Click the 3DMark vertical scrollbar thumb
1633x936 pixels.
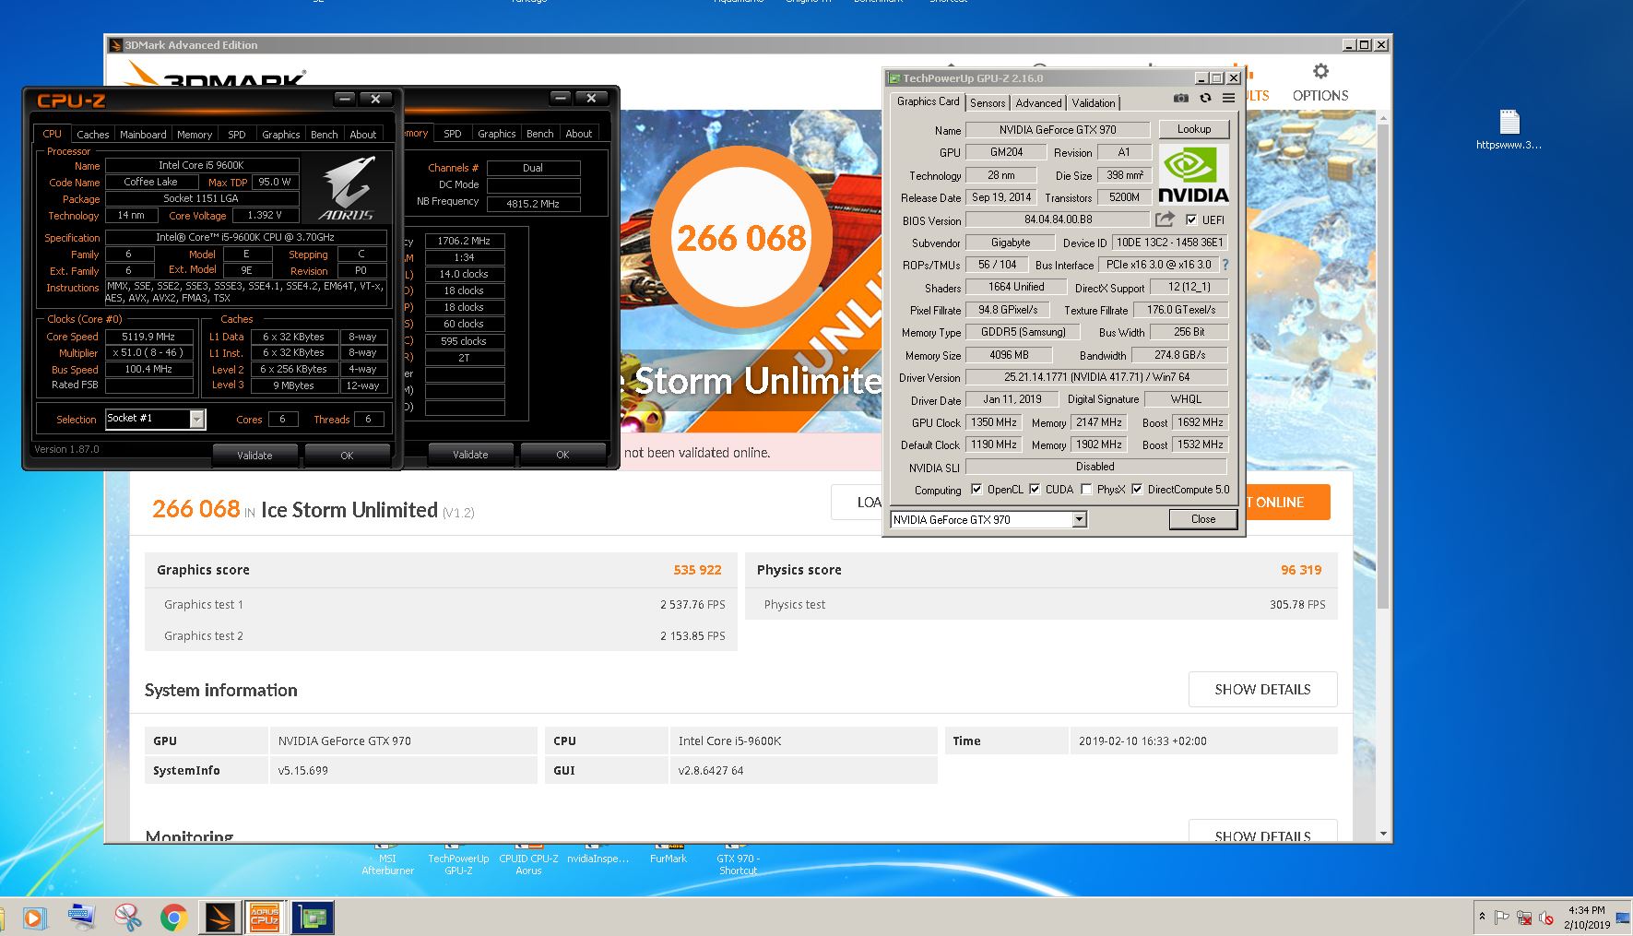pyautogui.click(x=1382, y=364)
